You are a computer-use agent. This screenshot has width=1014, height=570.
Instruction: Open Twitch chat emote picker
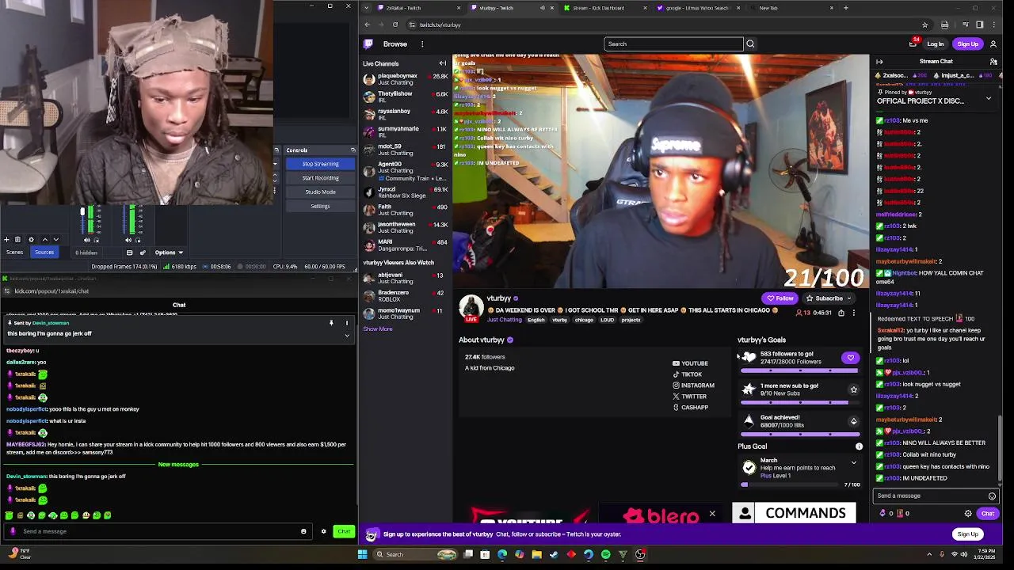click(992, 496)
